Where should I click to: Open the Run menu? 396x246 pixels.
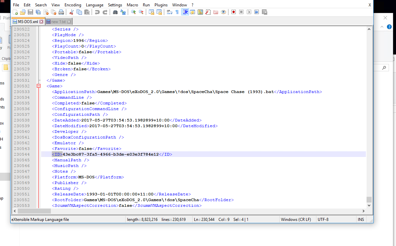click(x=146, y=5)
